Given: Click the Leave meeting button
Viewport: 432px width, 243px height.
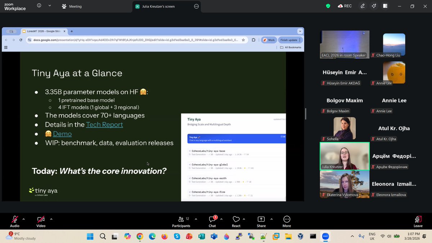Looking at the screenshot, I should click(418, 221).
